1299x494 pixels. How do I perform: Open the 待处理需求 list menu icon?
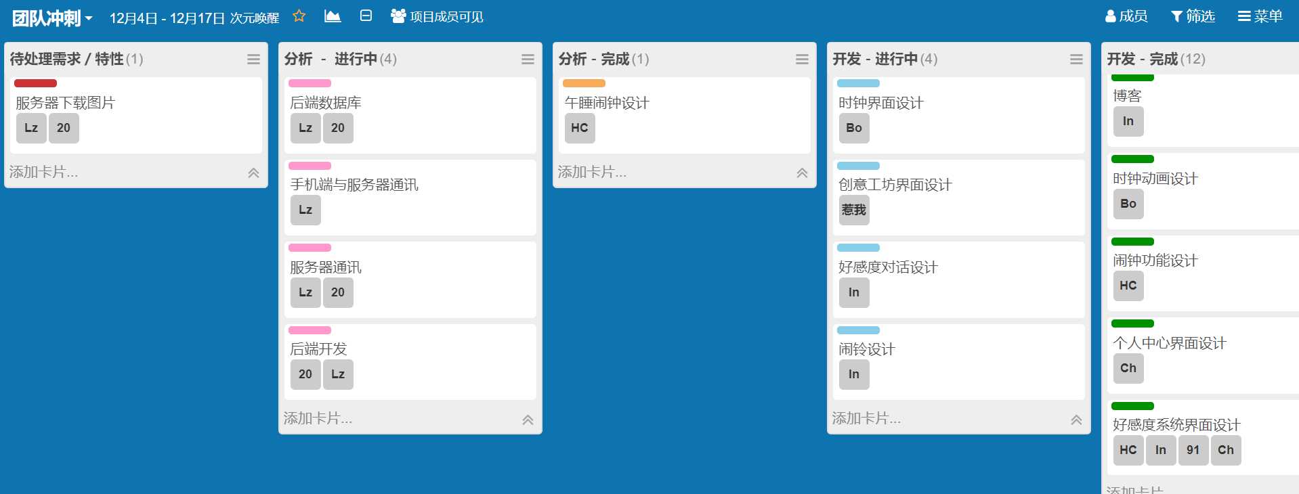(253, 60)
